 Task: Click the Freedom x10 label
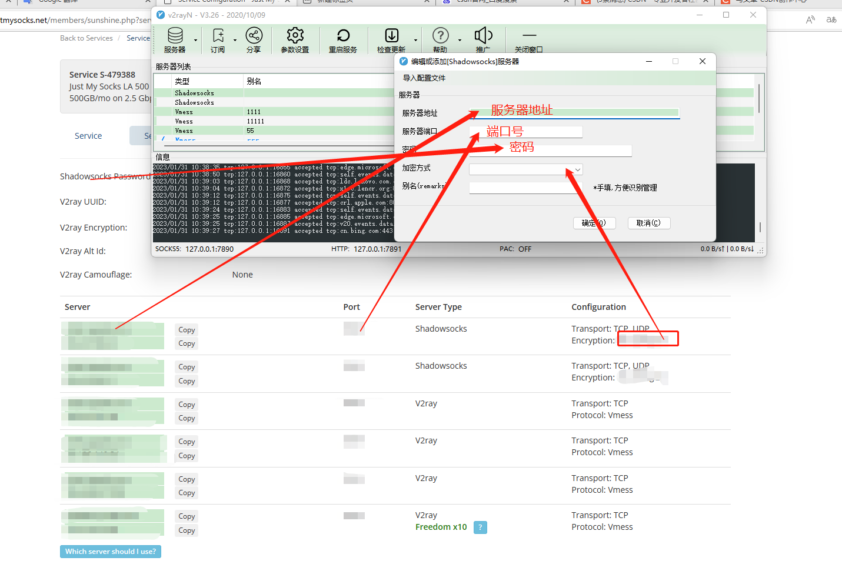(441, 527)
